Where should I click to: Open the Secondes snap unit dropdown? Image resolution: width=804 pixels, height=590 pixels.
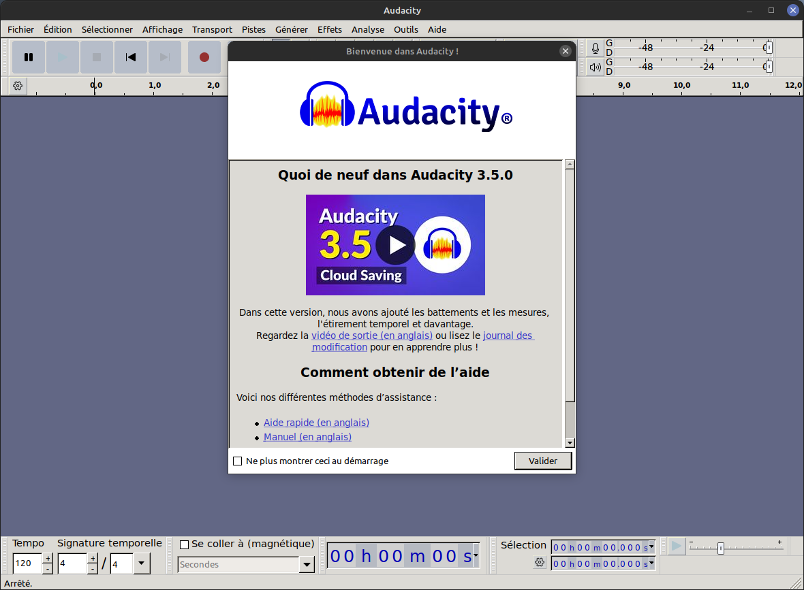click(307, 564)
